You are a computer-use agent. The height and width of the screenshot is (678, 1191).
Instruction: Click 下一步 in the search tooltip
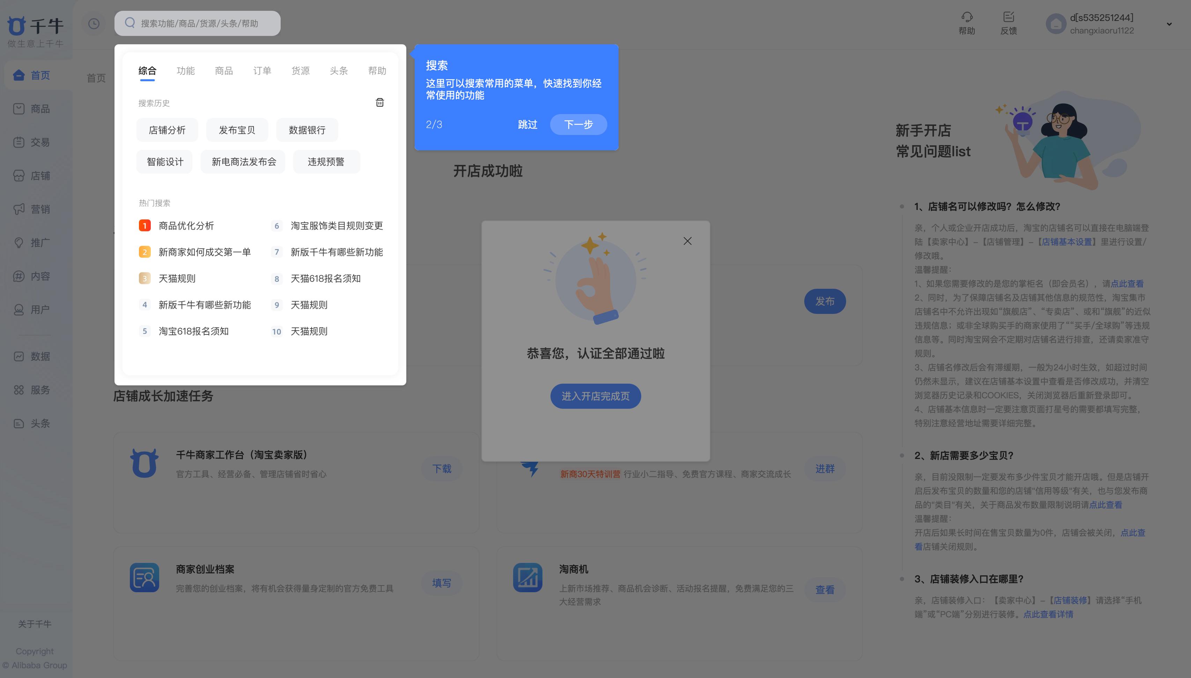[578, 124]
